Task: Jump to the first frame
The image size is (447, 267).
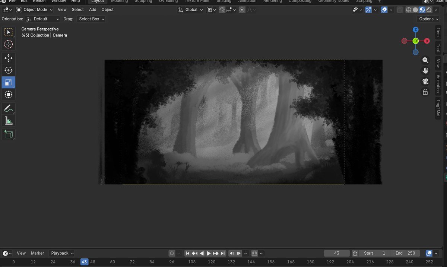Action: (x=187, y=253)
